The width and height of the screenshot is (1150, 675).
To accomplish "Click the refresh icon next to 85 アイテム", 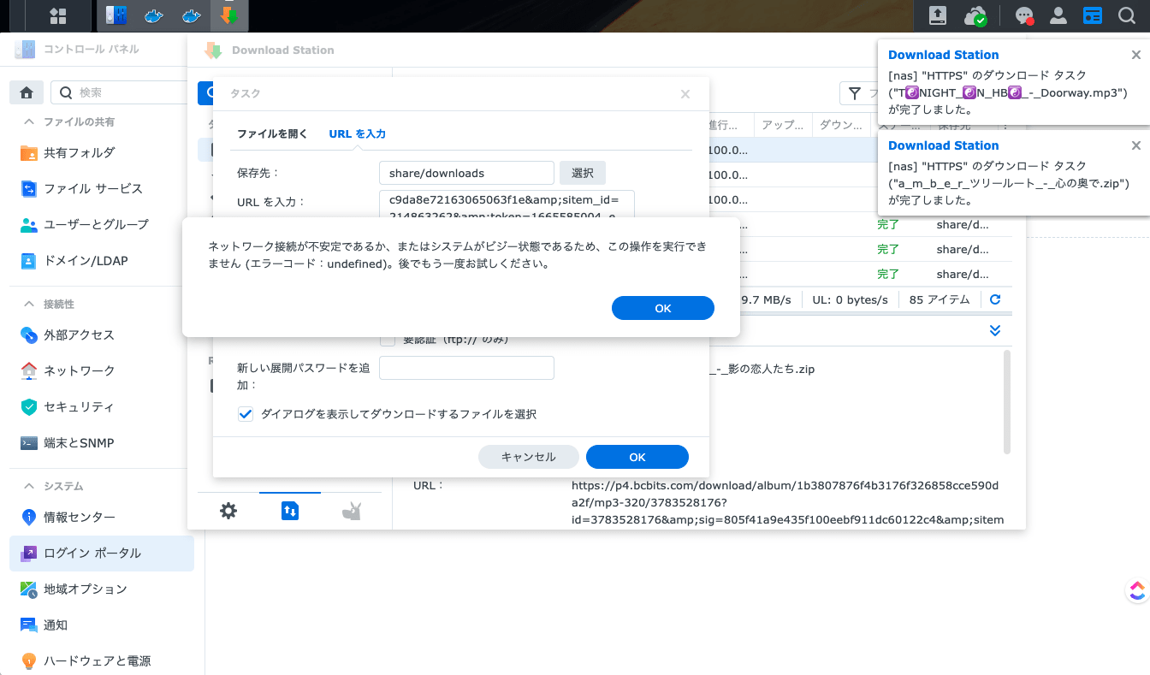I will [x=994, y=299].
